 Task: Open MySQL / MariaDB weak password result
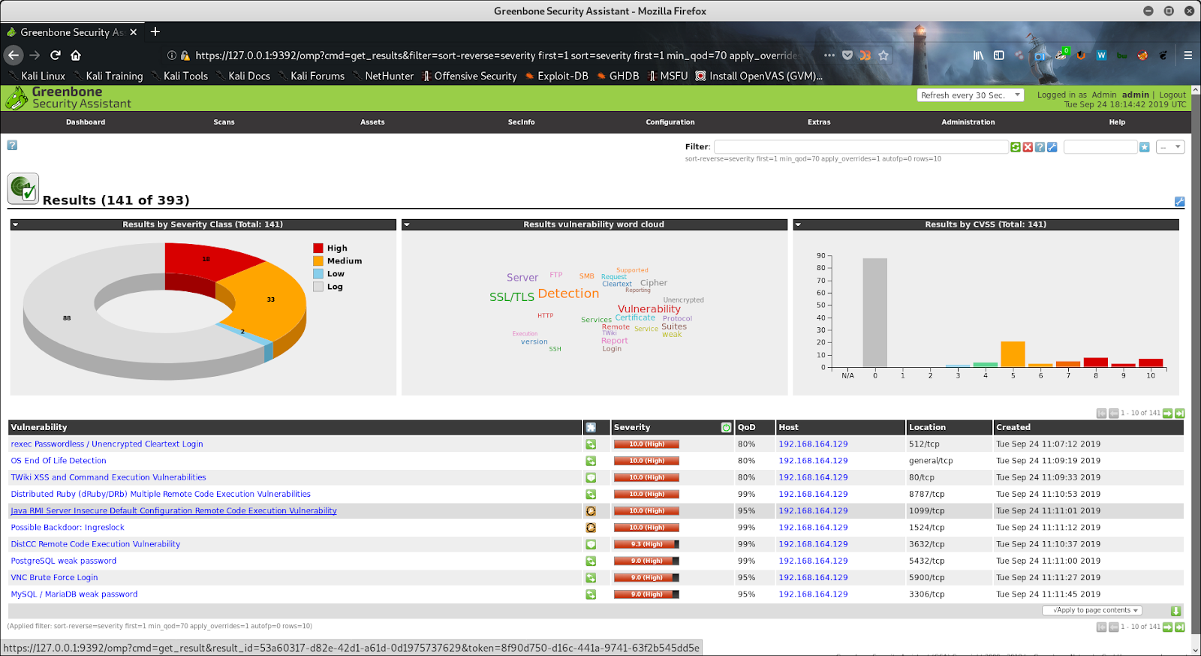tap(74, 594)
